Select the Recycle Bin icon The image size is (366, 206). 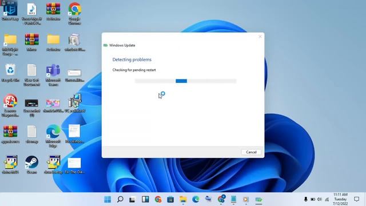[10, 73]
